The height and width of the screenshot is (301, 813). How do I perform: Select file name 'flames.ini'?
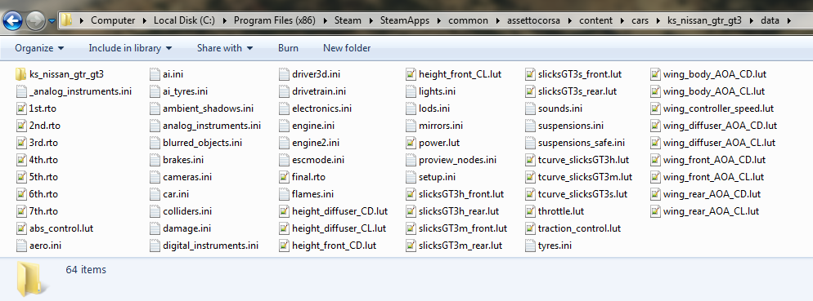[312, 194]
